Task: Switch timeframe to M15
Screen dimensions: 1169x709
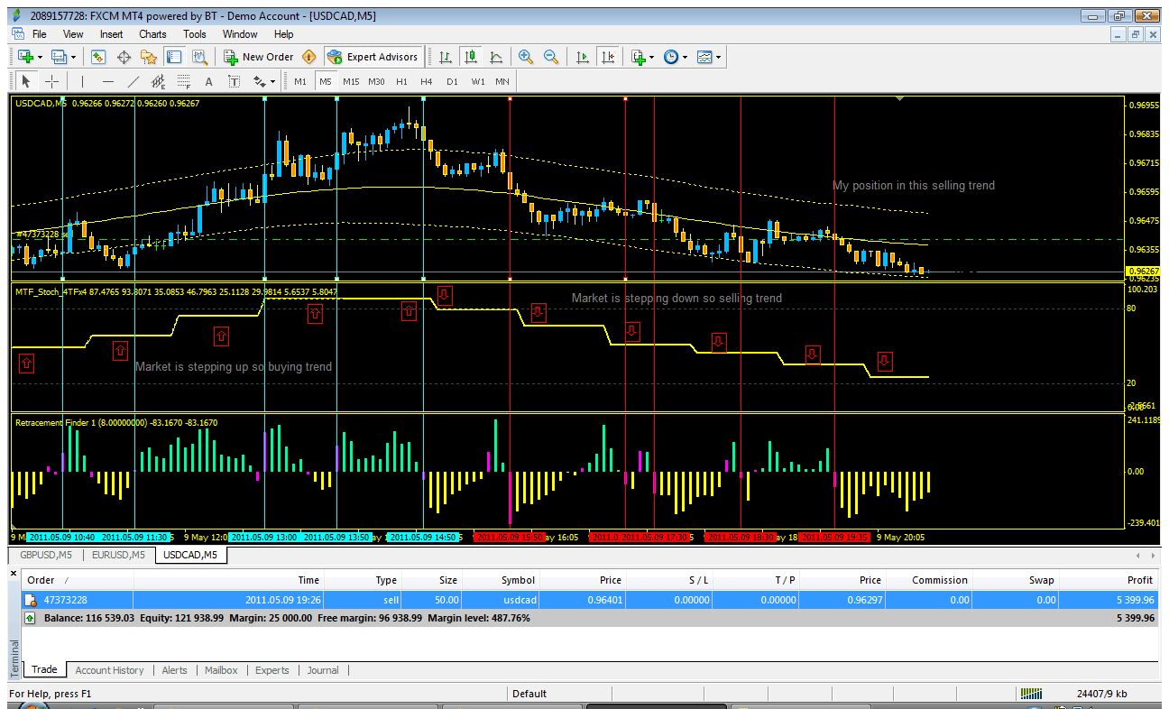Action: pos(351,81)
